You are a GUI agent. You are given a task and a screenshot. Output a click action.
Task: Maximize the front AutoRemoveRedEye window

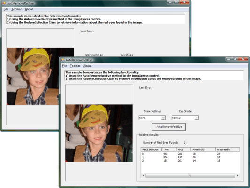click(x=235, y=59)
